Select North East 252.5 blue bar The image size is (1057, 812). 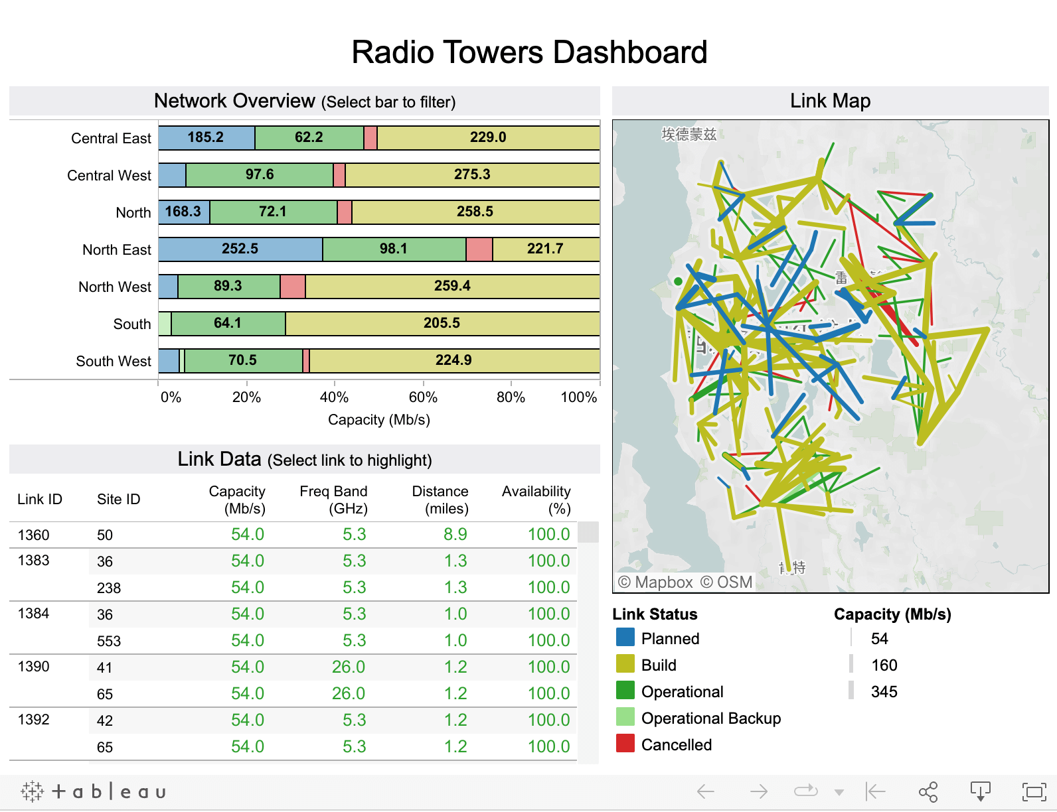click(240, 249)
